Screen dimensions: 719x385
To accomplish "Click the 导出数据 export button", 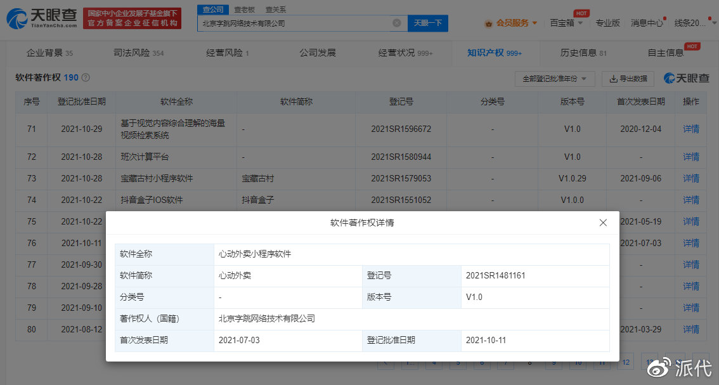I will pos(628,79).
